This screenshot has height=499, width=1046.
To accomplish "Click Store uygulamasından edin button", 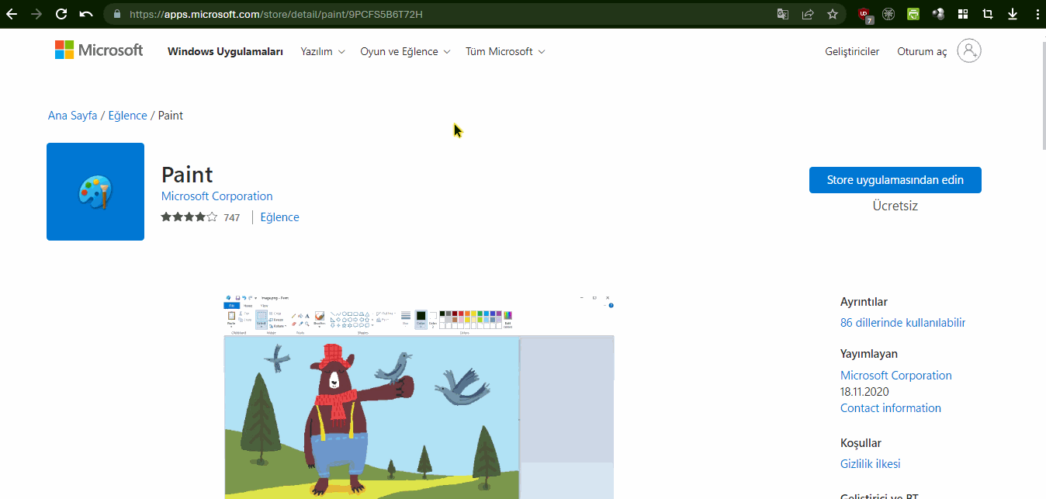I will coord(895,180).
